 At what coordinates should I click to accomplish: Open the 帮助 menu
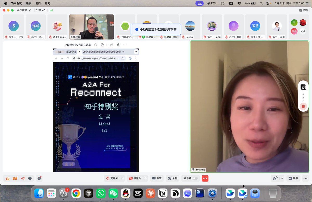point(48,3)
